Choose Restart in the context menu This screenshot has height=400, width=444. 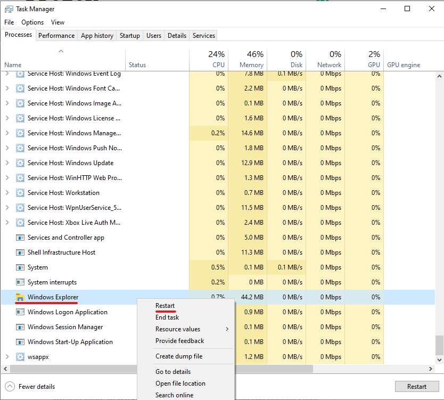coord(186,306)
